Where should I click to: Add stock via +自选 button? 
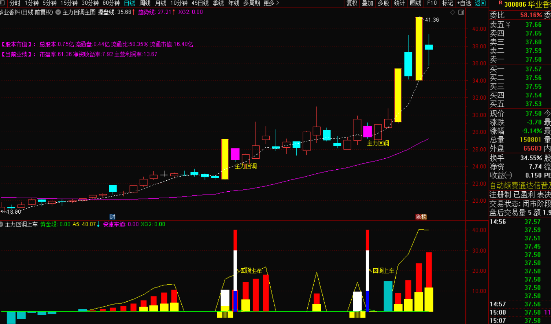click(x=464, y=3)
